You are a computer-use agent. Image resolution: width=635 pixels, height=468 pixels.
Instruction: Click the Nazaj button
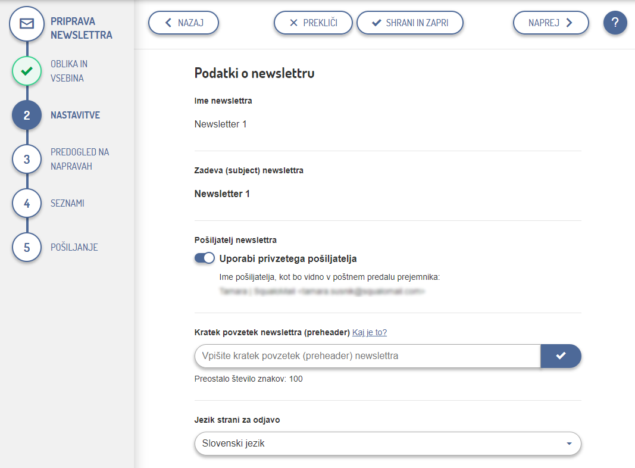coord(183,23)
